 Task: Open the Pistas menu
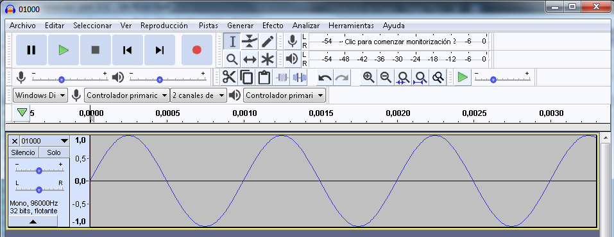209,26
